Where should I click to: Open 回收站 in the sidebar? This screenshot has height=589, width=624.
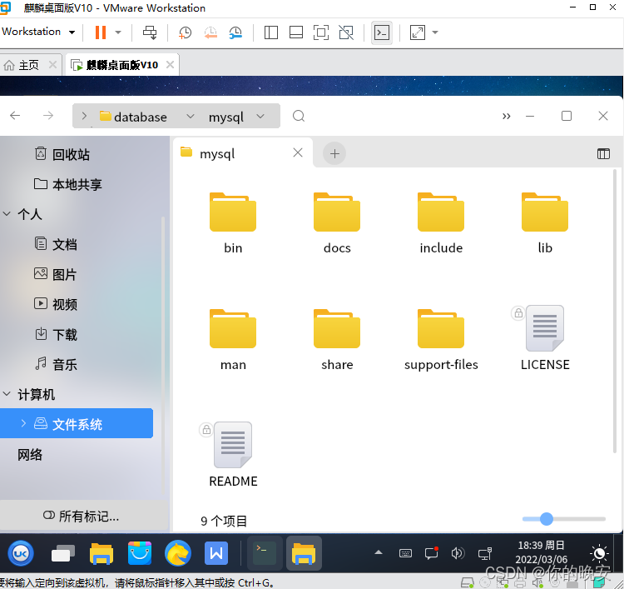click(62, 154)
